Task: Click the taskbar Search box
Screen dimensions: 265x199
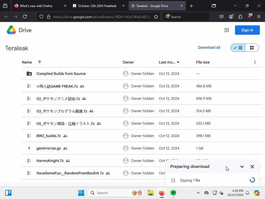Action: (x=116, y=193)
